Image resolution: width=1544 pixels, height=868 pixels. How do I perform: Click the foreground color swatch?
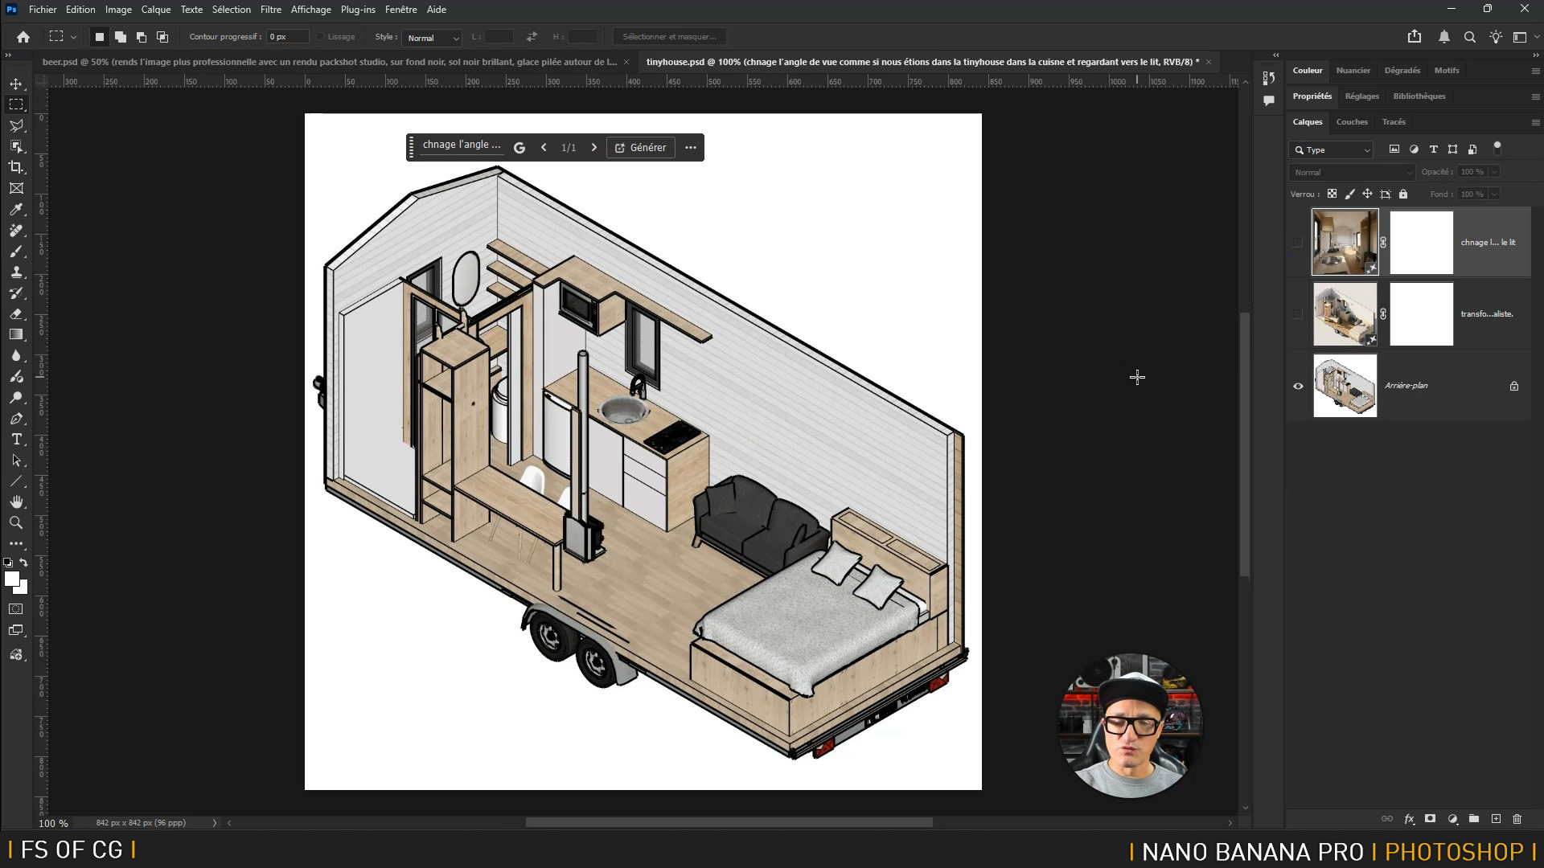click(11, 579)
